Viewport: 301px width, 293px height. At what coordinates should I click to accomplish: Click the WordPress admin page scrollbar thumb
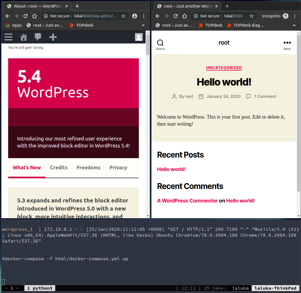(x=148, y=45)
